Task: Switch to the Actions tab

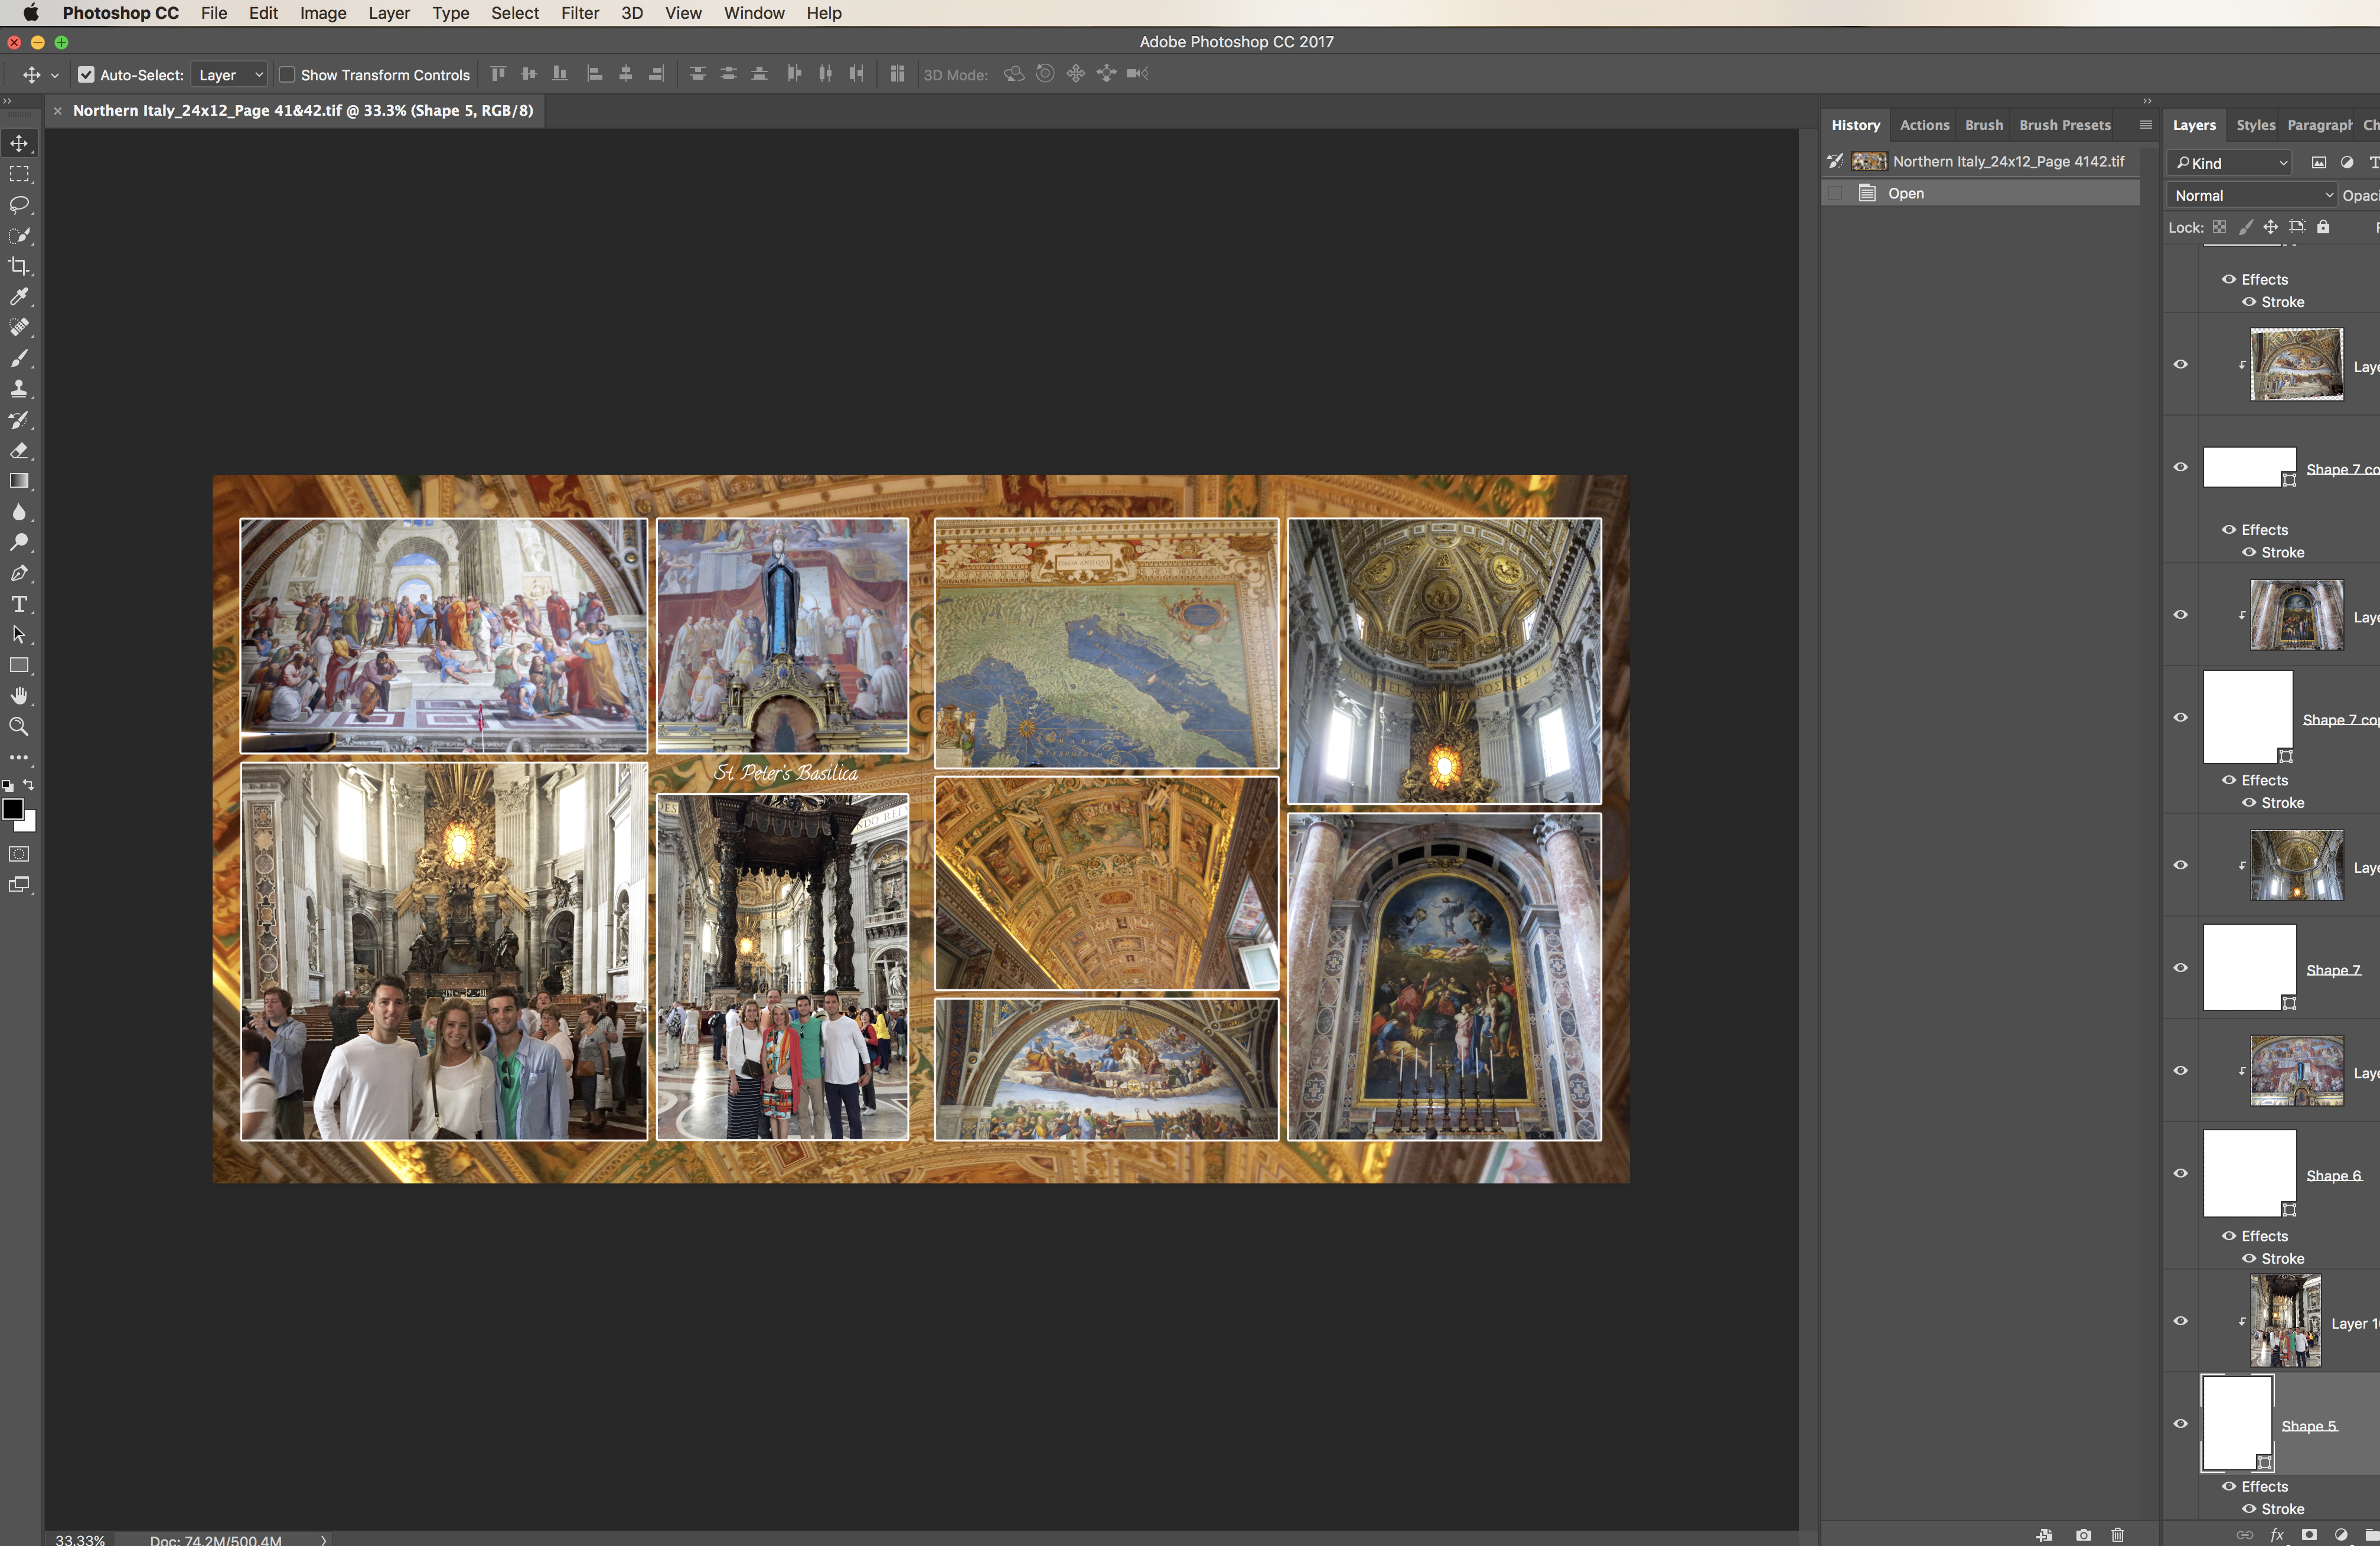Action: pos(1924,125)
